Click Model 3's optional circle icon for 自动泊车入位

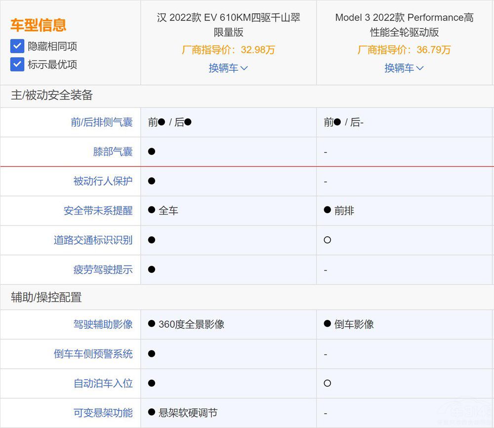327,384
